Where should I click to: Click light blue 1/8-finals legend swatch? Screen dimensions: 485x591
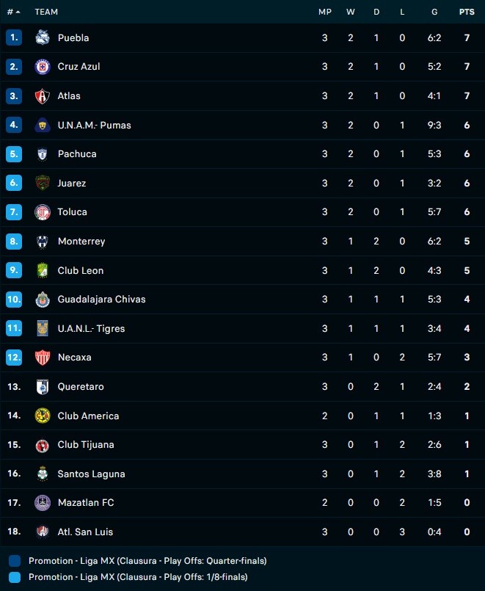[x=15, y=577]
